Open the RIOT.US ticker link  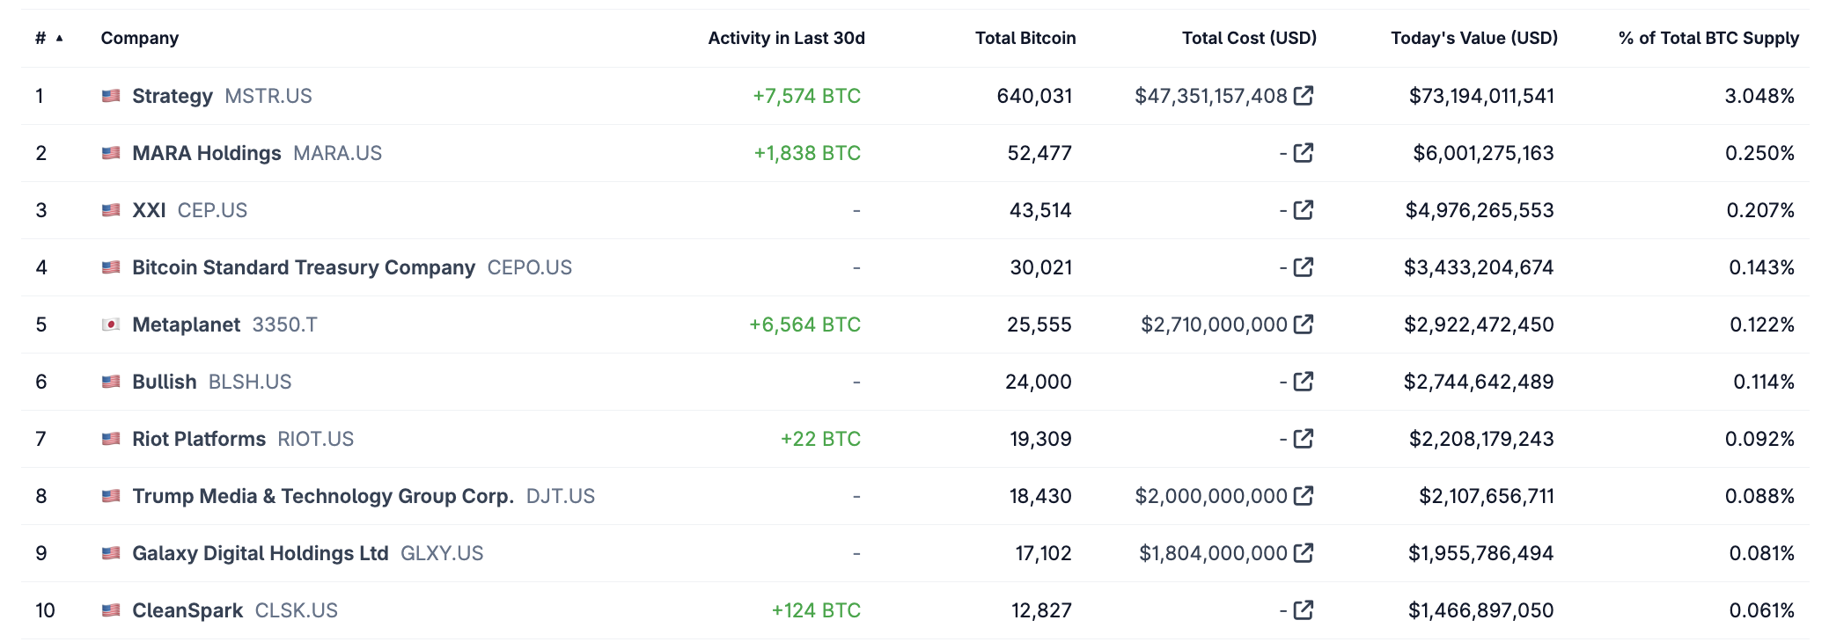point(314,439)
